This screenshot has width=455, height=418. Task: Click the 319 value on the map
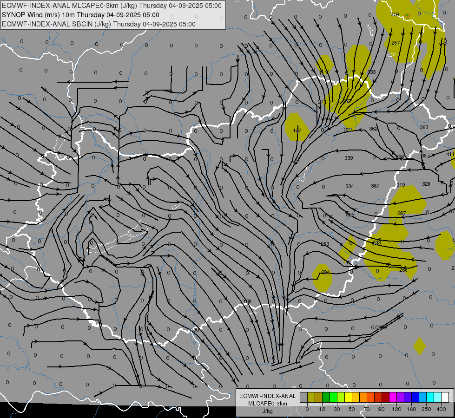pos(401,185)
